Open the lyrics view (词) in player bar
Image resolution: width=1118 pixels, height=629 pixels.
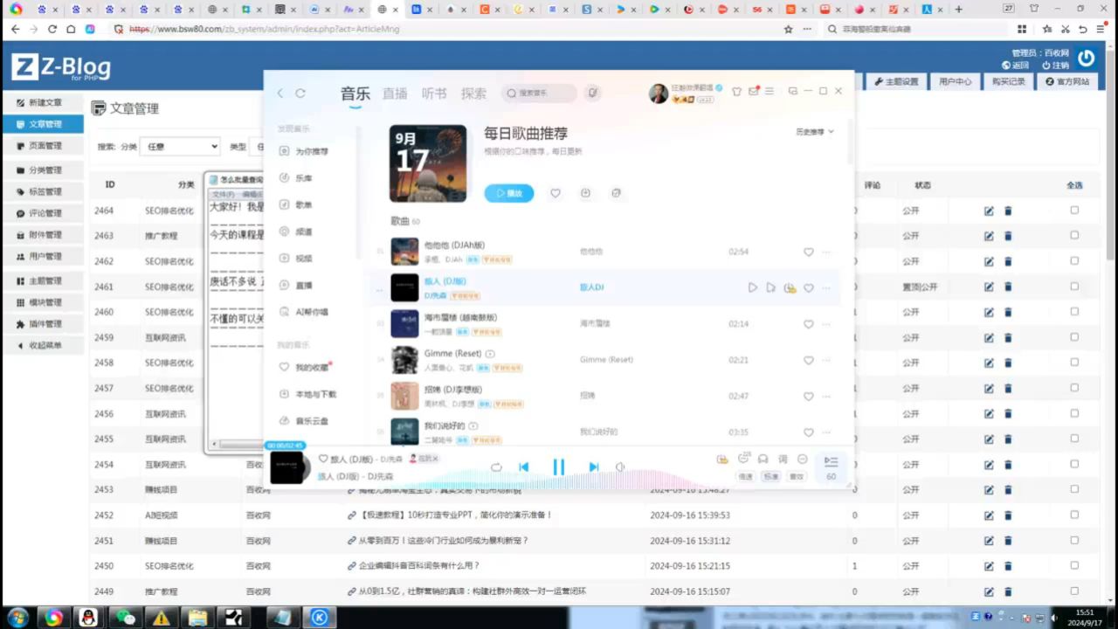pyautogui.click(x=783, y=460)
